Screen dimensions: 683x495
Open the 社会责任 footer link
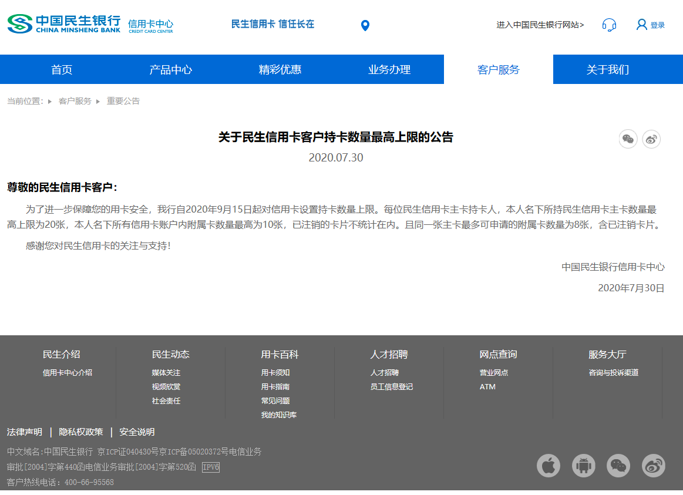(166, 401)
